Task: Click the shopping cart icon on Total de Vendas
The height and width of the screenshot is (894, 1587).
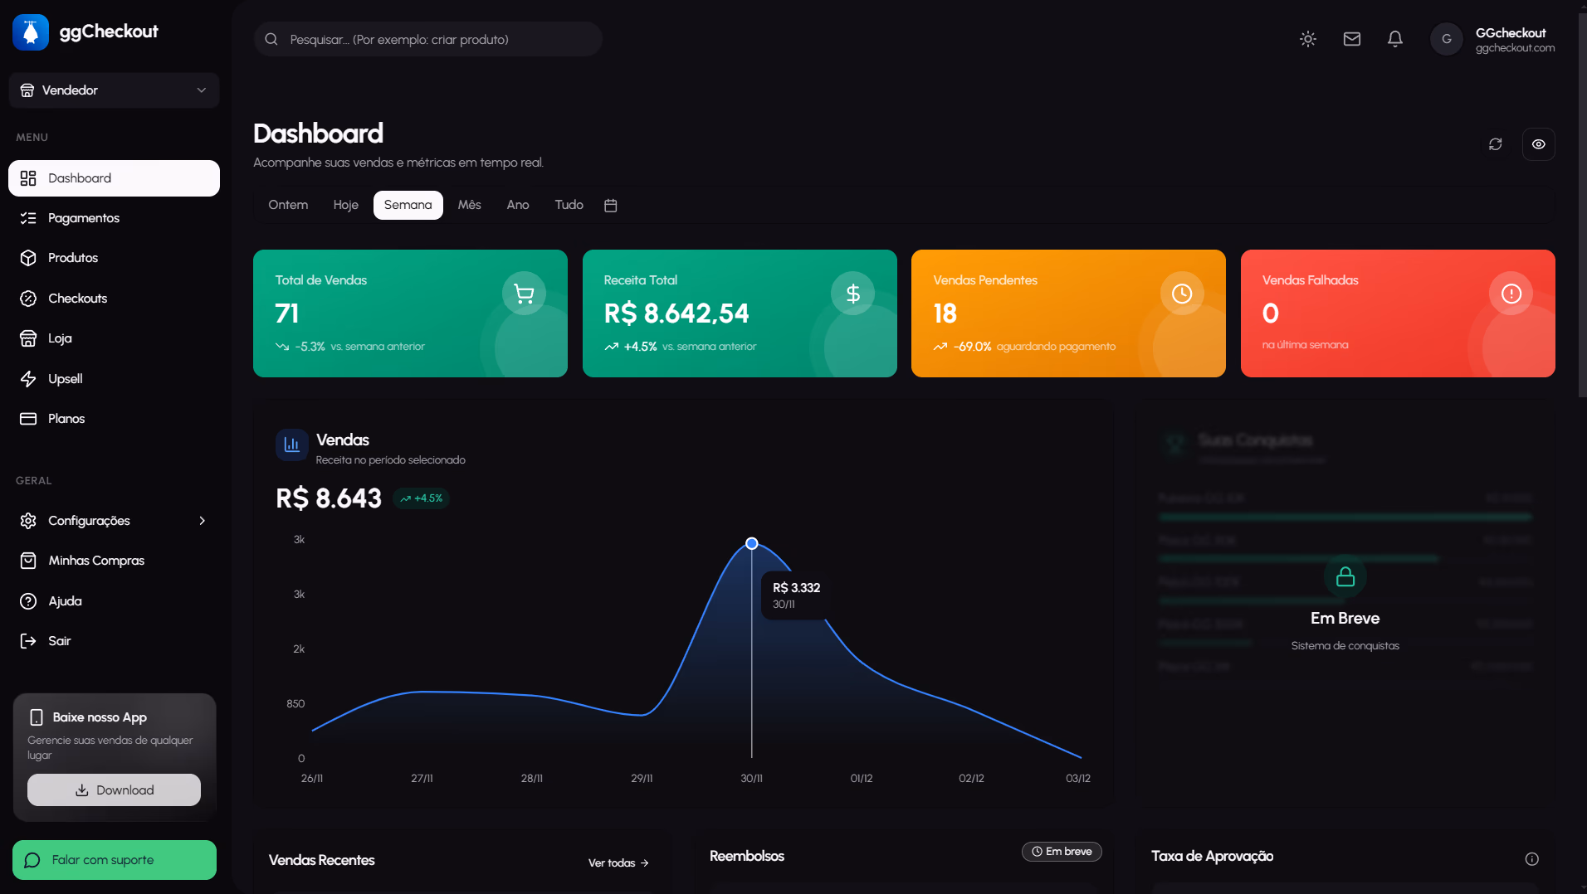Action: click(x=524, y=294)
